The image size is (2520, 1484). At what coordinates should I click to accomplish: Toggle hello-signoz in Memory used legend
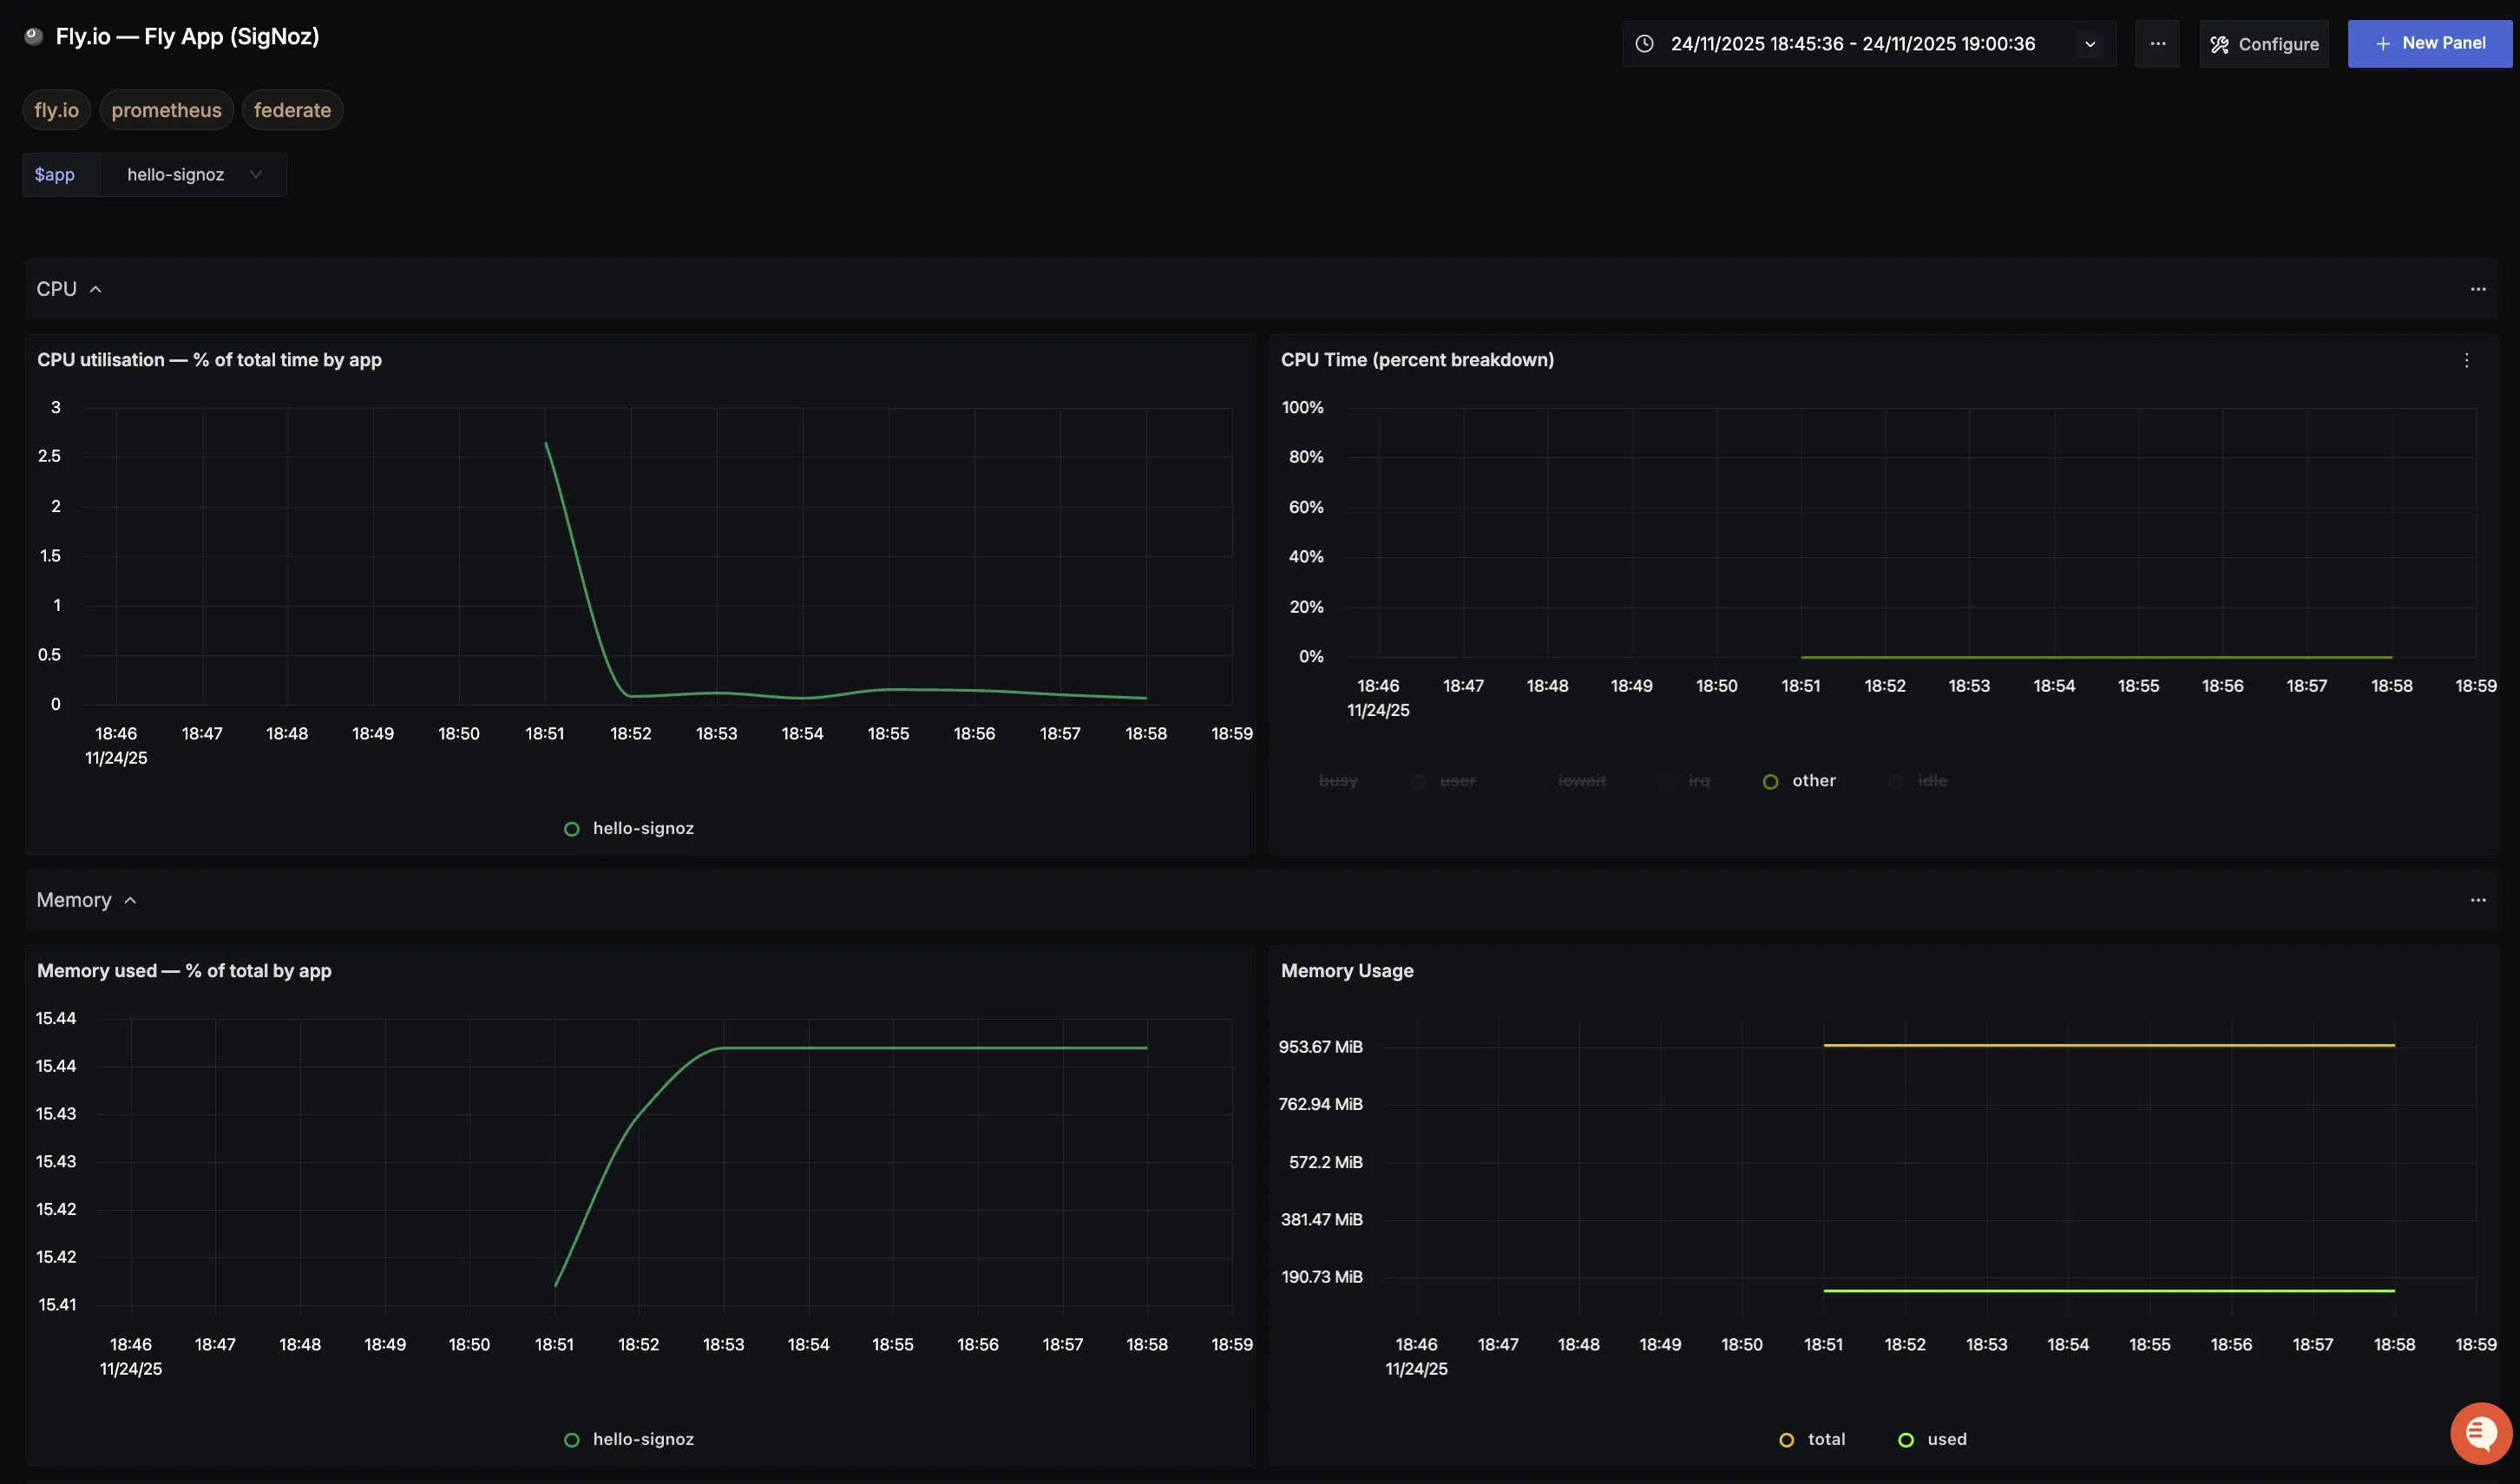pyautogui.click(x=629, y=1440)
